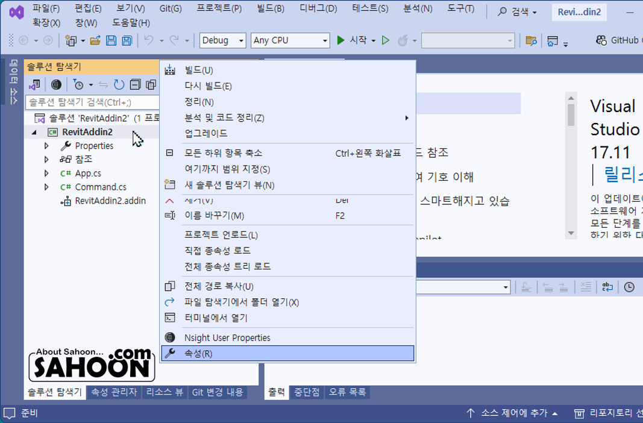This screenshot has height=423, width=643.
Task: Select 이름 바꾸기(M) in the context menu
Action: pos(288,216)
